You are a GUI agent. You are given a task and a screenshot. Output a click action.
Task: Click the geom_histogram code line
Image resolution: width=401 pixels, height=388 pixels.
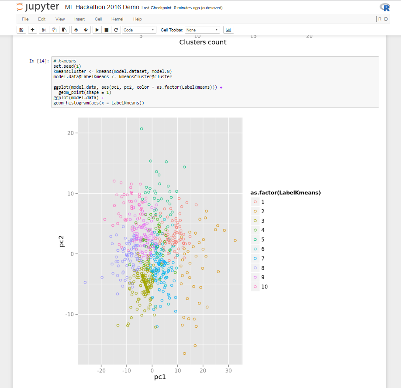pyautogui.click(x=99, y=103)
